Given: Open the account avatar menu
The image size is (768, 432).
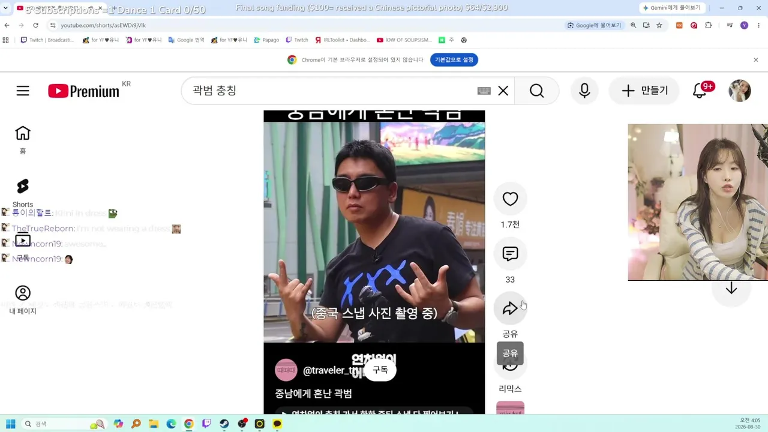Looking at the screenshot, I should (740, 91).
